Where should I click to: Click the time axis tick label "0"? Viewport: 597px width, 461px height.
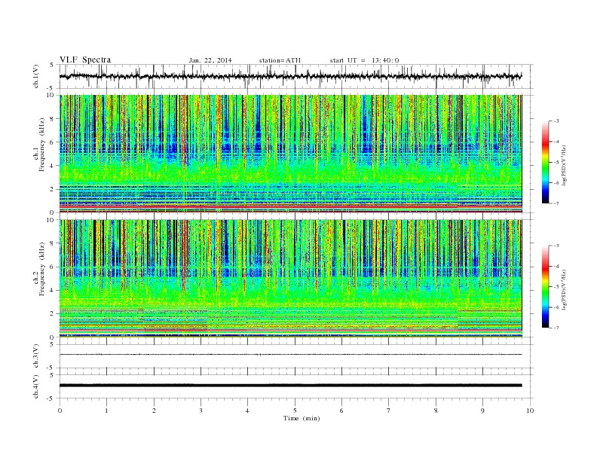pyautogui.click(x=60, y=411)
